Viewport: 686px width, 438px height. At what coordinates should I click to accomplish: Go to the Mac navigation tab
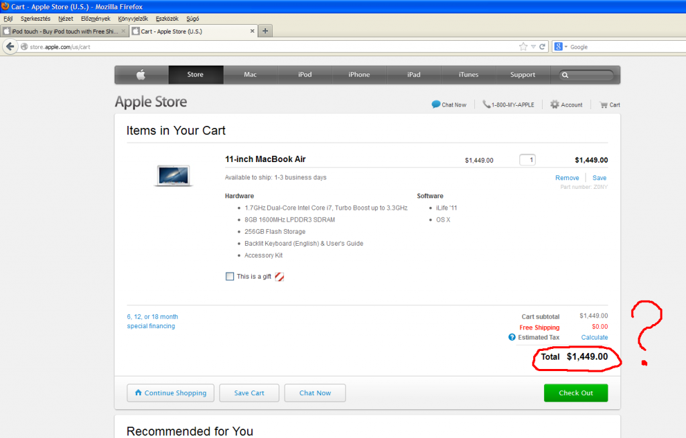(x=251, y=75)
